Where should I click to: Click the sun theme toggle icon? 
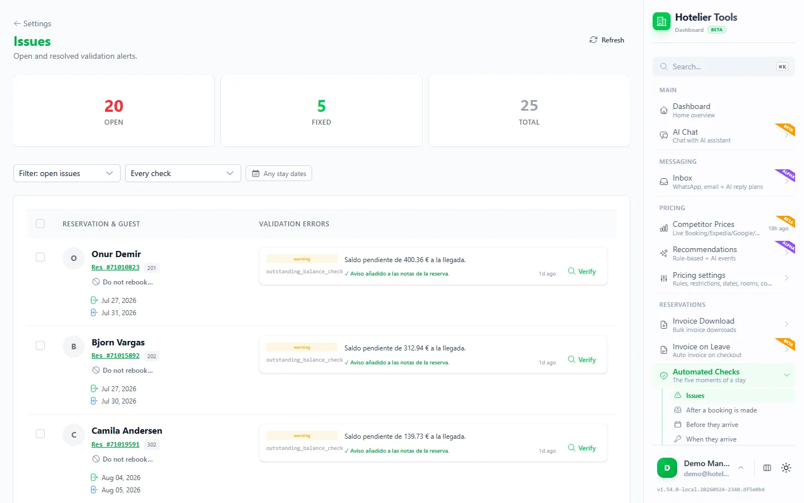point(786,468)
